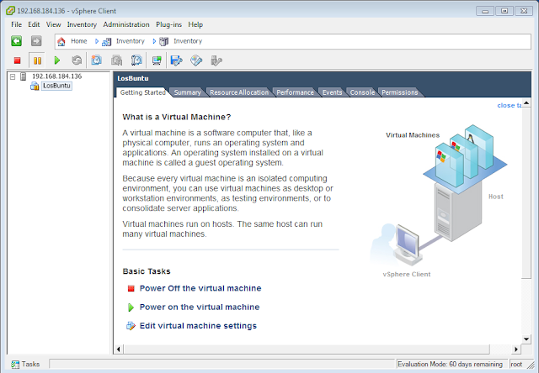Switch to the Console tab
539x373 pixels.
click(362, 92)
